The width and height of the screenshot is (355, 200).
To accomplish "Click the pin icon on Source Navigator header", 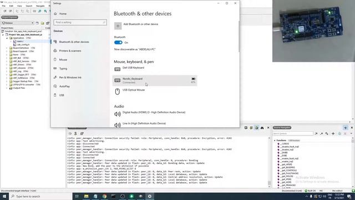I will pos(346,128).
